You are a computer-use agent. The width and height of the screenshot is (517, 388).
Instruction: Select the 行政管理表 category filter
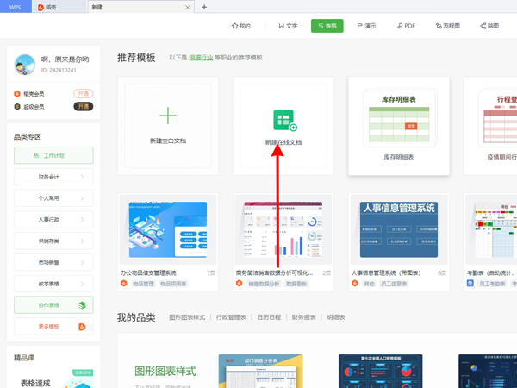(231, 317)
